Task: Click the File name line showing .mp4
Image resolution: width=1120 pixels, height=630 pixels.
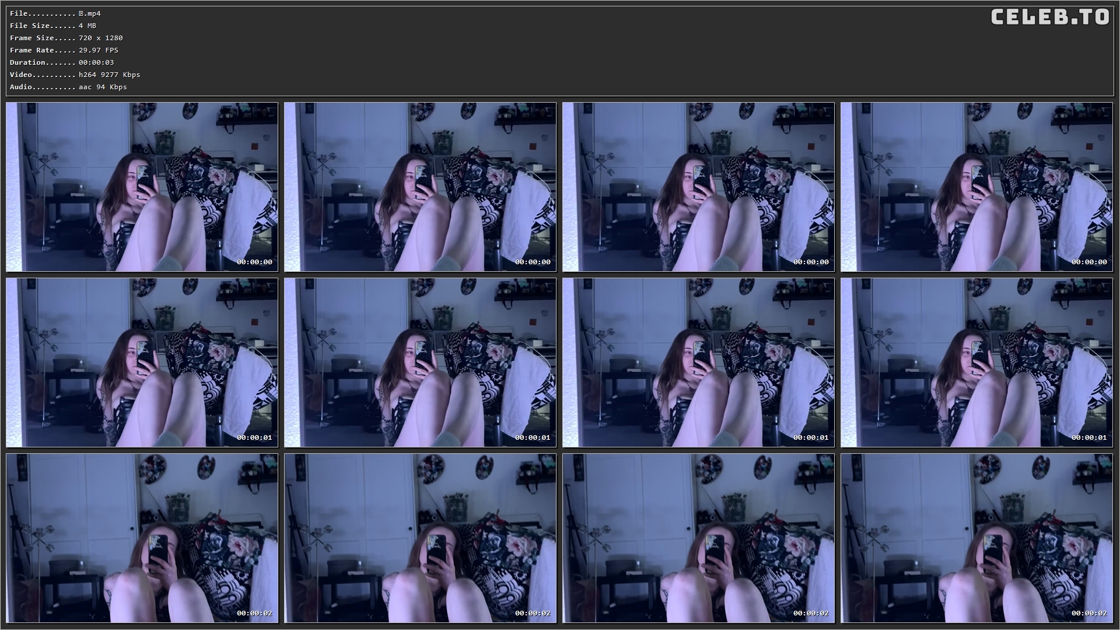Action: pyautogui.click(x=55, y=13)
